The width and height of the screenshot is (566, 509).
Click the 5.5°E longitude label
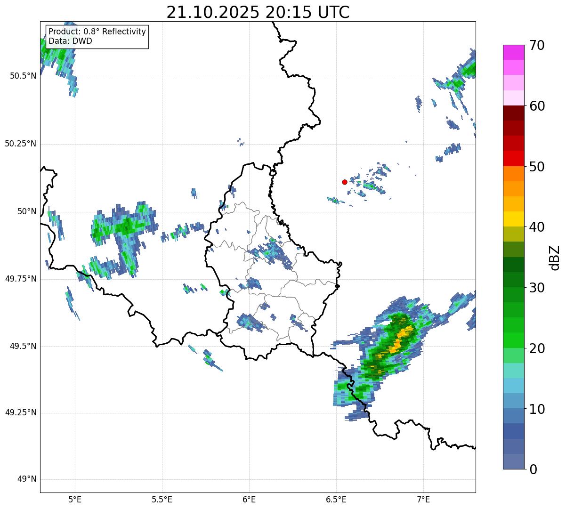(x=162, y=499)
